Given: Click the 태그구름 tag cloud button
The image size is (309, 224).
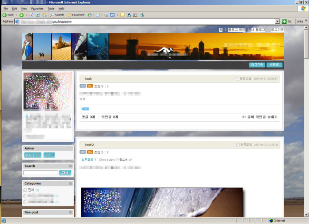Looking at the screenshot, I should click(257, 65).
